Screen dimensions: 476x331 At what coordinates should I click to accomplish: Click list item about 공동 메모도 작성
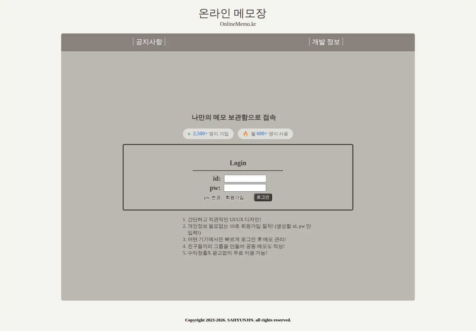236,246
